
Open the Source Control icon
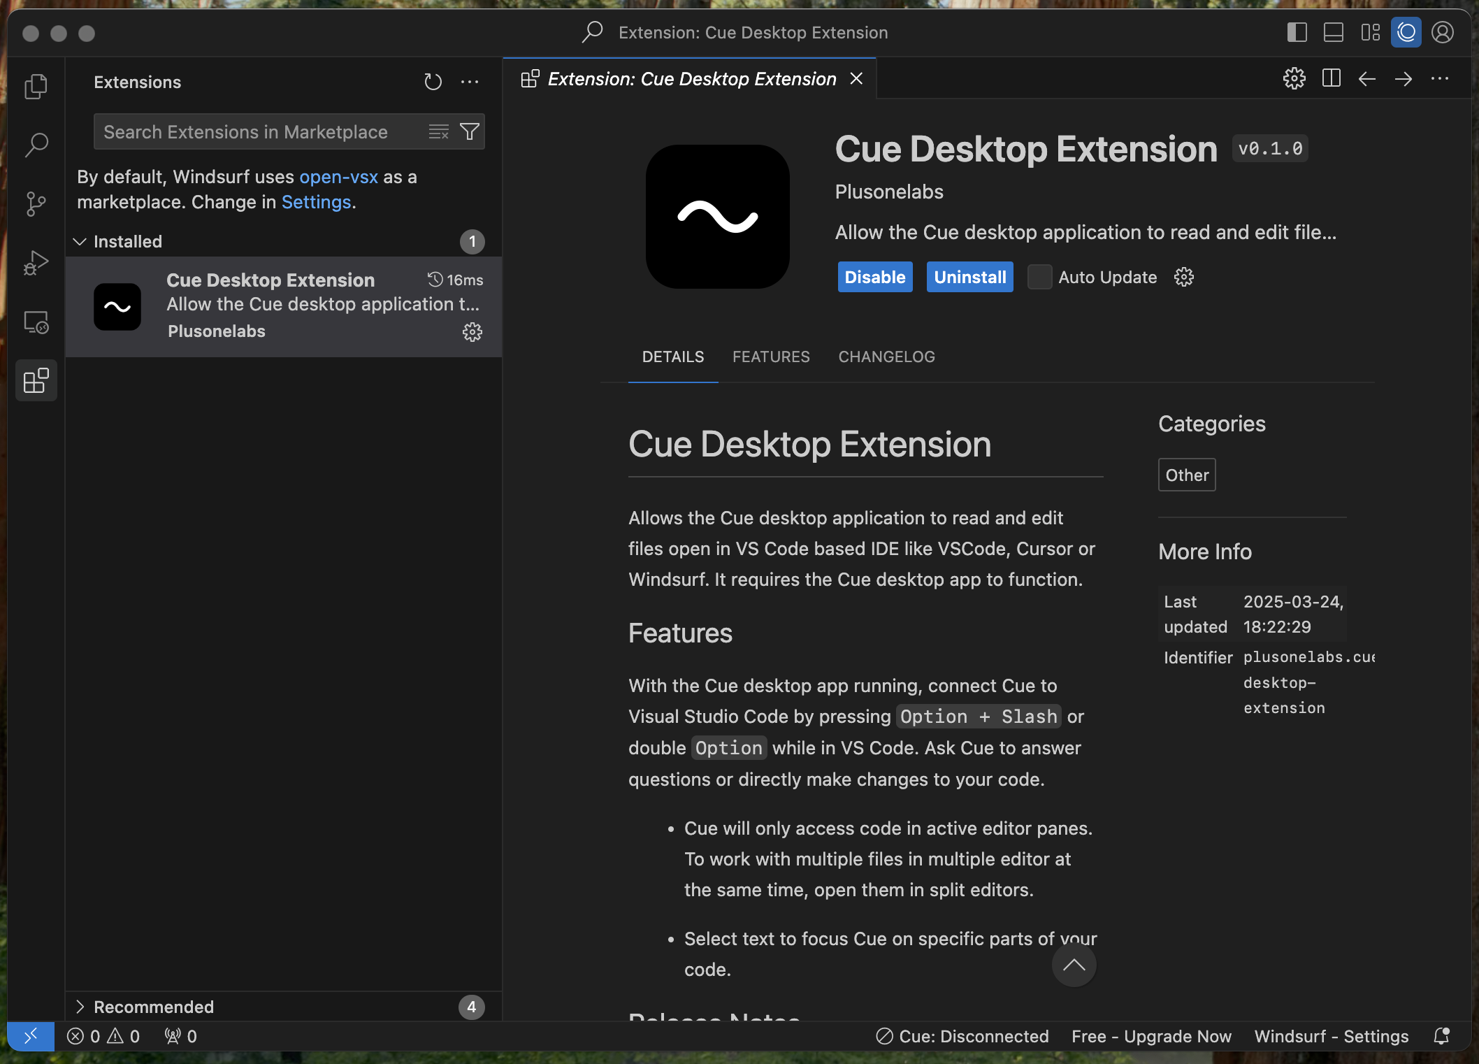tap(36, 203)
